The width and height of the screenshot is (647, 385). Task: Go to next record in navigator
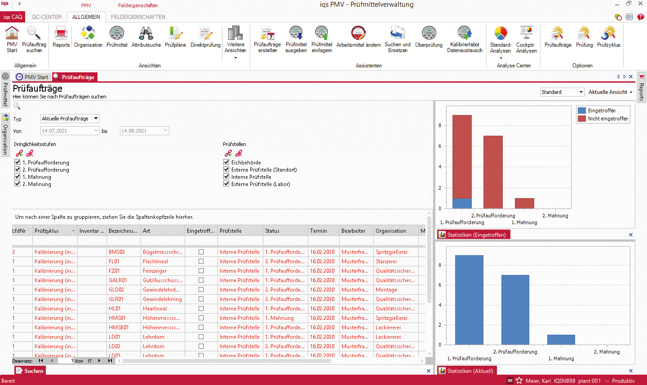pos(99,361)
